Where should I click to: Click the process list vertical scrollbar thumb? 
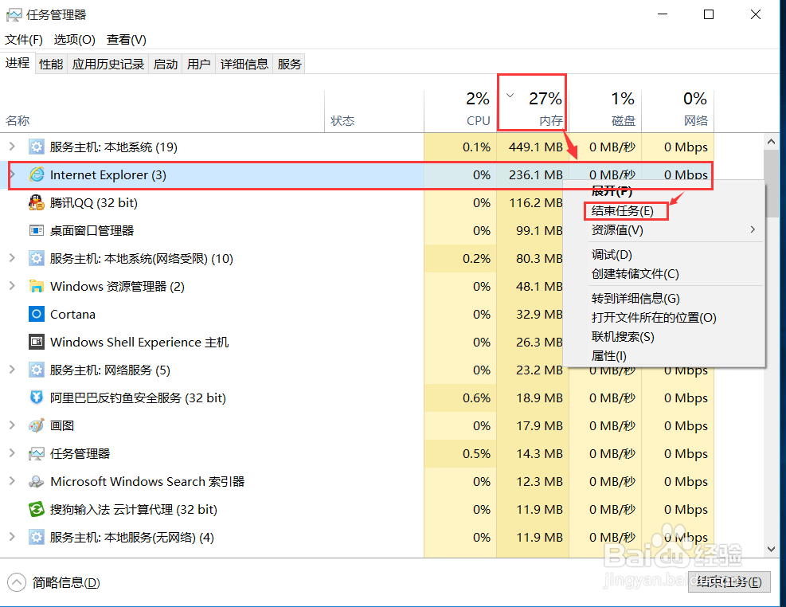click(x=771, y=183)
